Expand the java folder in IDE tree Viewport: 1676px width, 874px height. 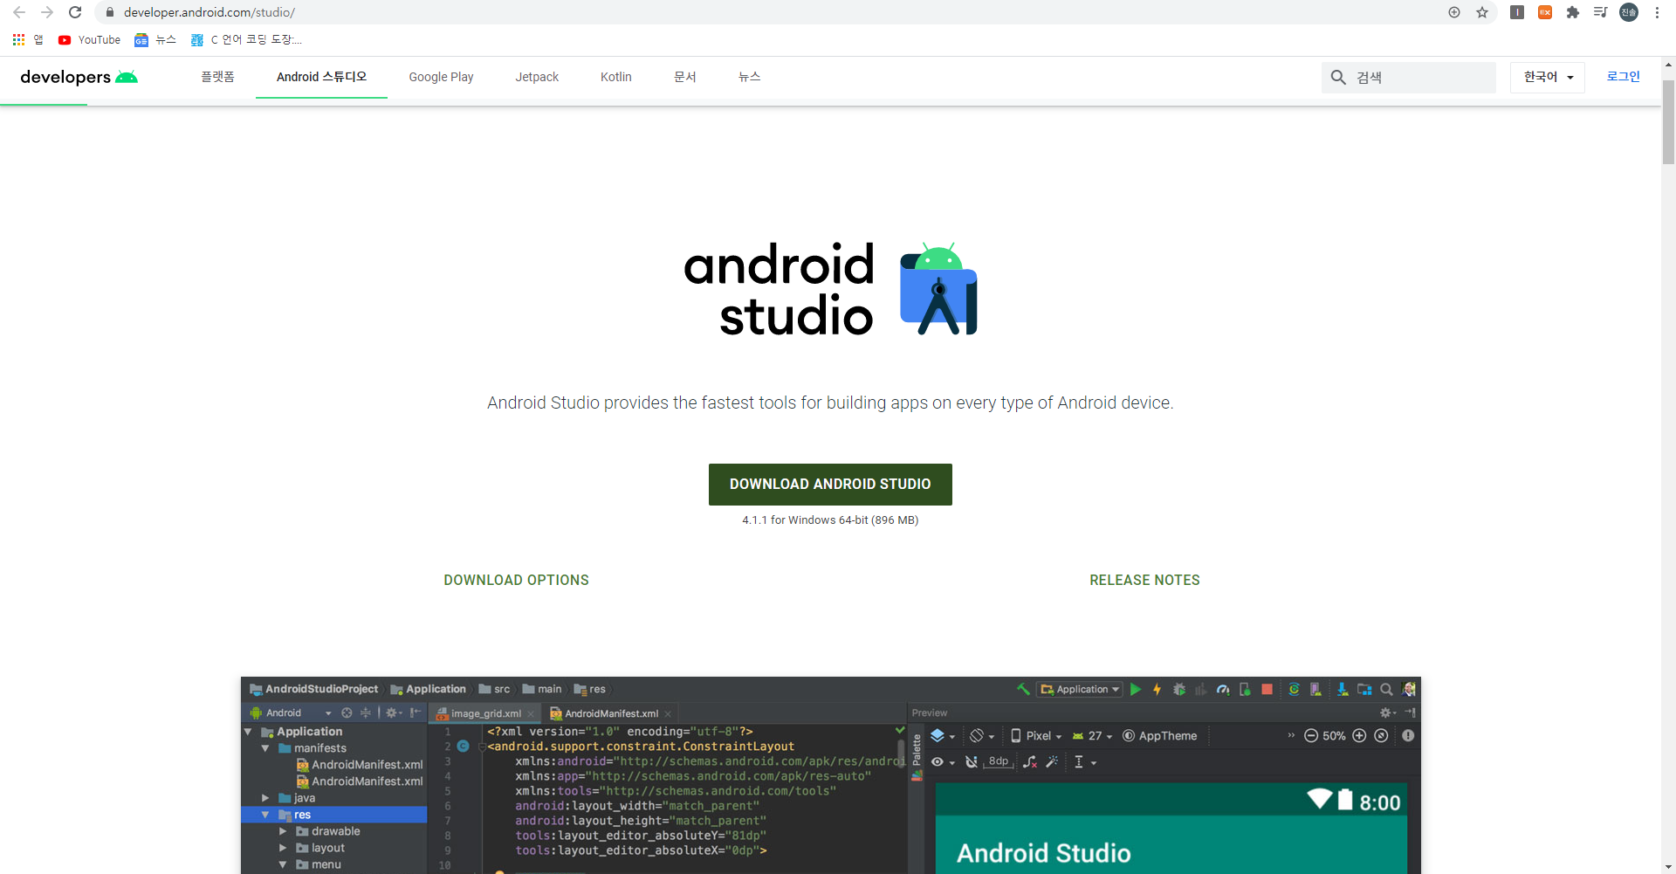click(x=265, y=798)
